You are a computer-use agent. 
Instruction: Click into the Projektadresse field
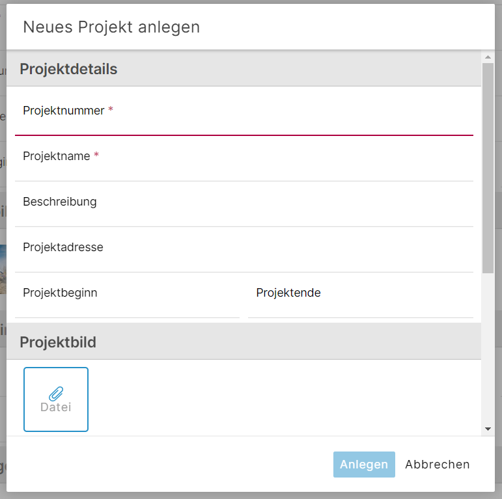tap(244, 250)
